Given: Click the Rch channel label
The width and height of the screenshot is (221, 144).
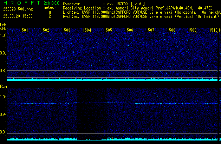Looking at the screenshot, I should pos(3,86).
